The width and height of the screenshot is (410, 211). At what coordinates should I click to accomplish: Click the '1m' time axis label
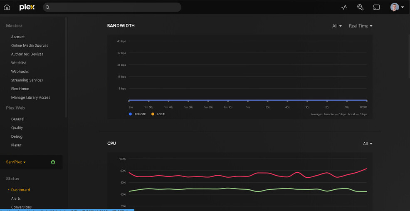tap(247, 107)
